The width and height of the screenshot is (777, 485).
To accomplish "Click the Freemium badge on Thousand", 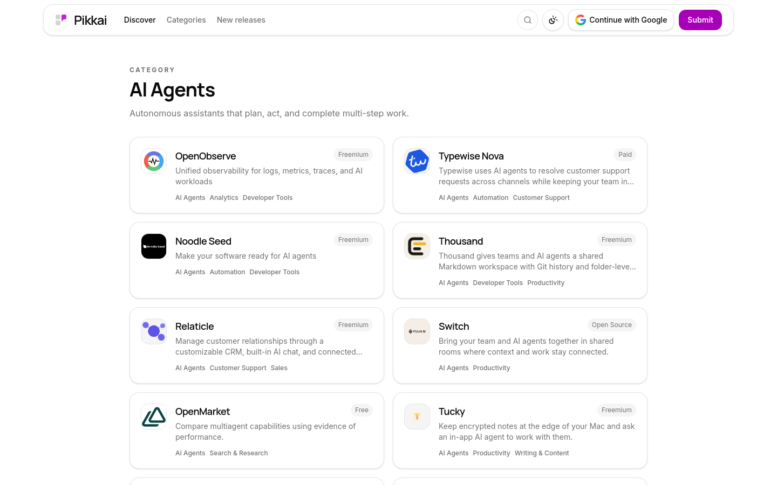I will click(x=617, y=240).
